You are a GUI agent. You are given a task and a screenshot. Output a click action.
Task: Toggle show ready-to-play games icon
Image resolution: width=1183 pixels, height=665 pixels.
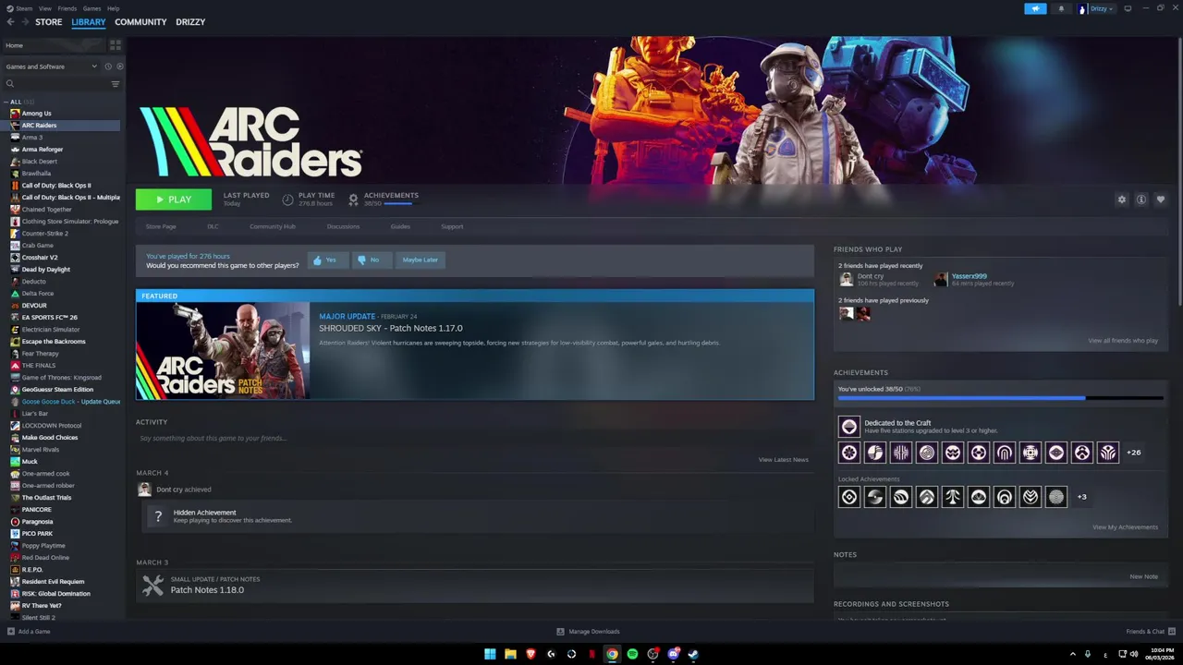tap(119, 66)
